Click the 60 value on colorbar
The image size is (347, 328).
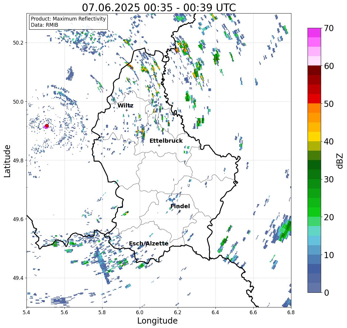click(x=329, y=66)
